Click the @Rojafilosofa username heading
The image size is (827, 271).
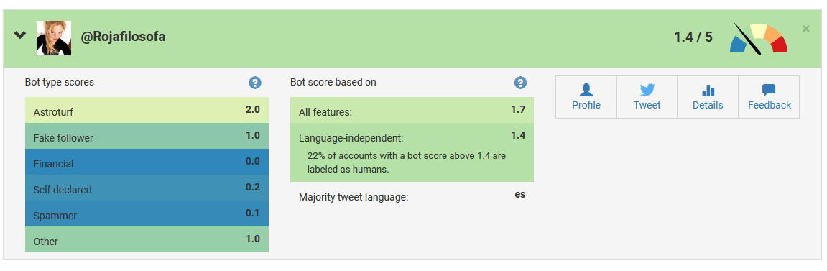point(123,37)
